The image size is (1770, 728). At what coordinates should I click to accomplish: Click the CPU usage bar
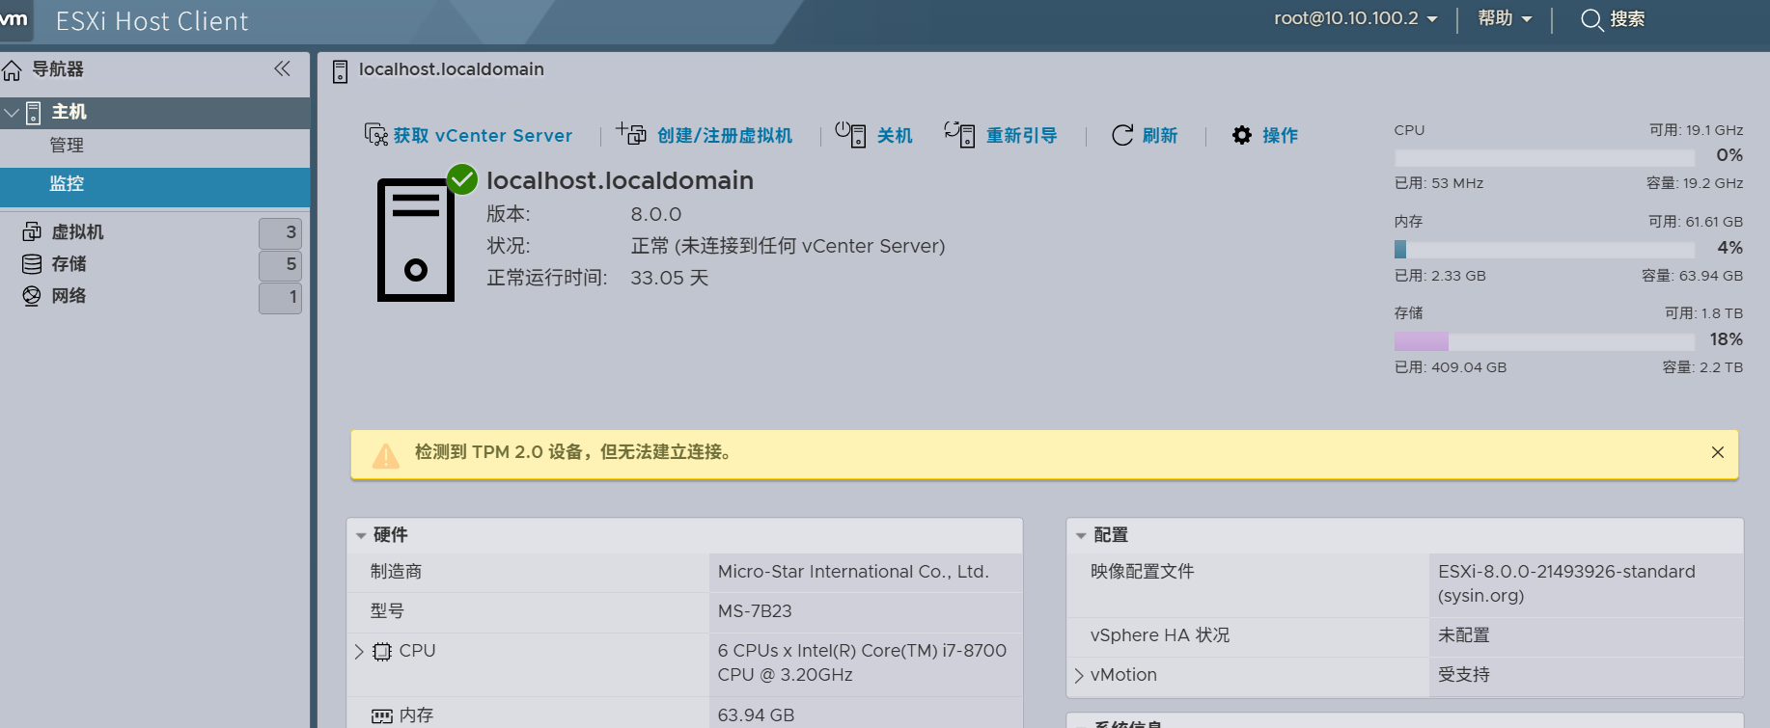point(1544,157)
